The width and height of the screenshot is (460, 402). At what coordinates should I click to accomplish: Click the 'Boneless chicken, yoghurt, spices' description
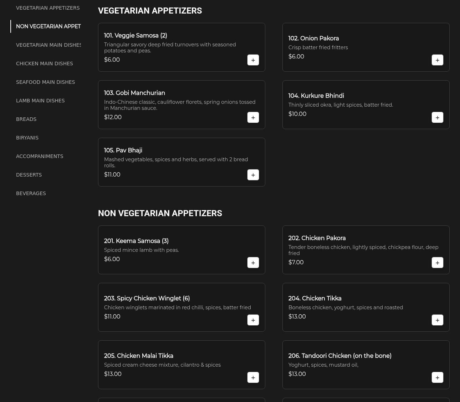point(346,307)
